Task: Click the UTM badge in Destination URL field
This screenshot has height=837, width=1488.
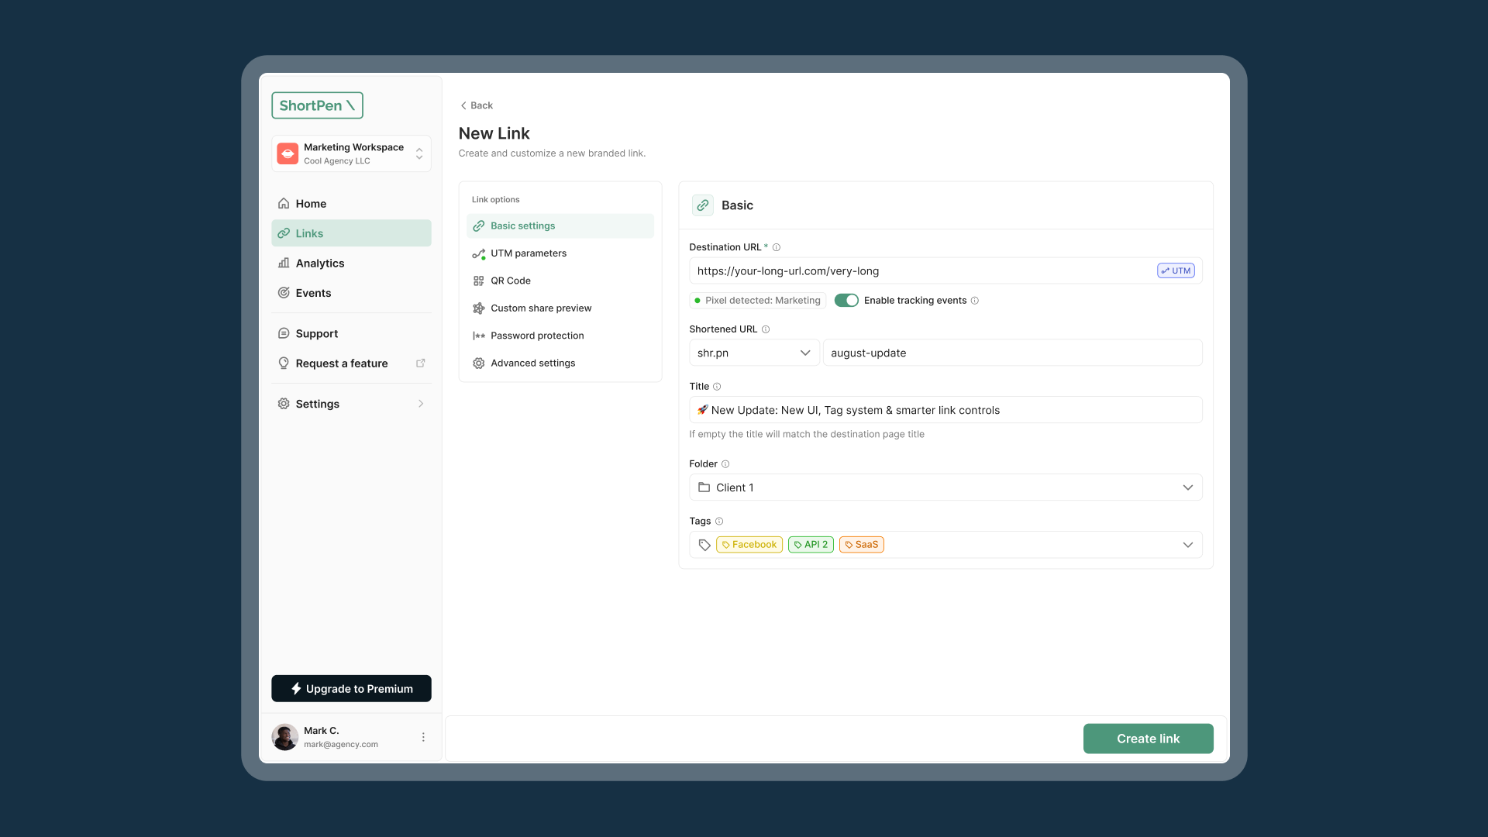Action: click(1176, 270)
